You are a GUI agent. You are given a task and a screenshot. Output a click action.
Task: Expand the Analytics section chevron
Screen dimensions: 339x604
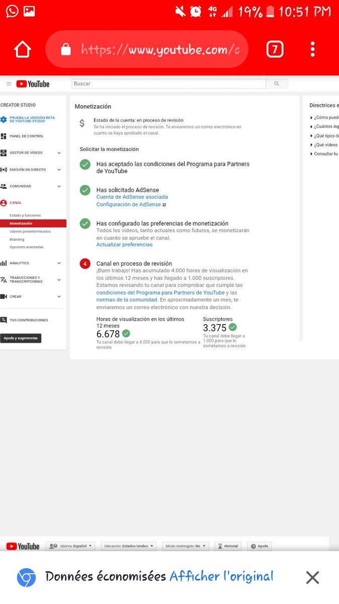[x=59, y=263]
